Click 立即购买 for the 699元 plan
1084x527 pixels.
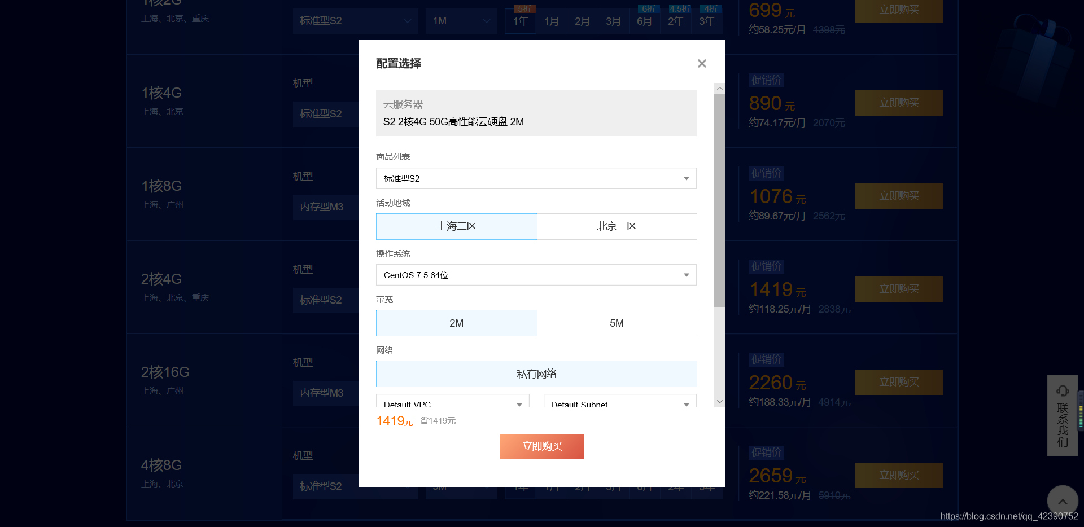click(x=899, y=10)
